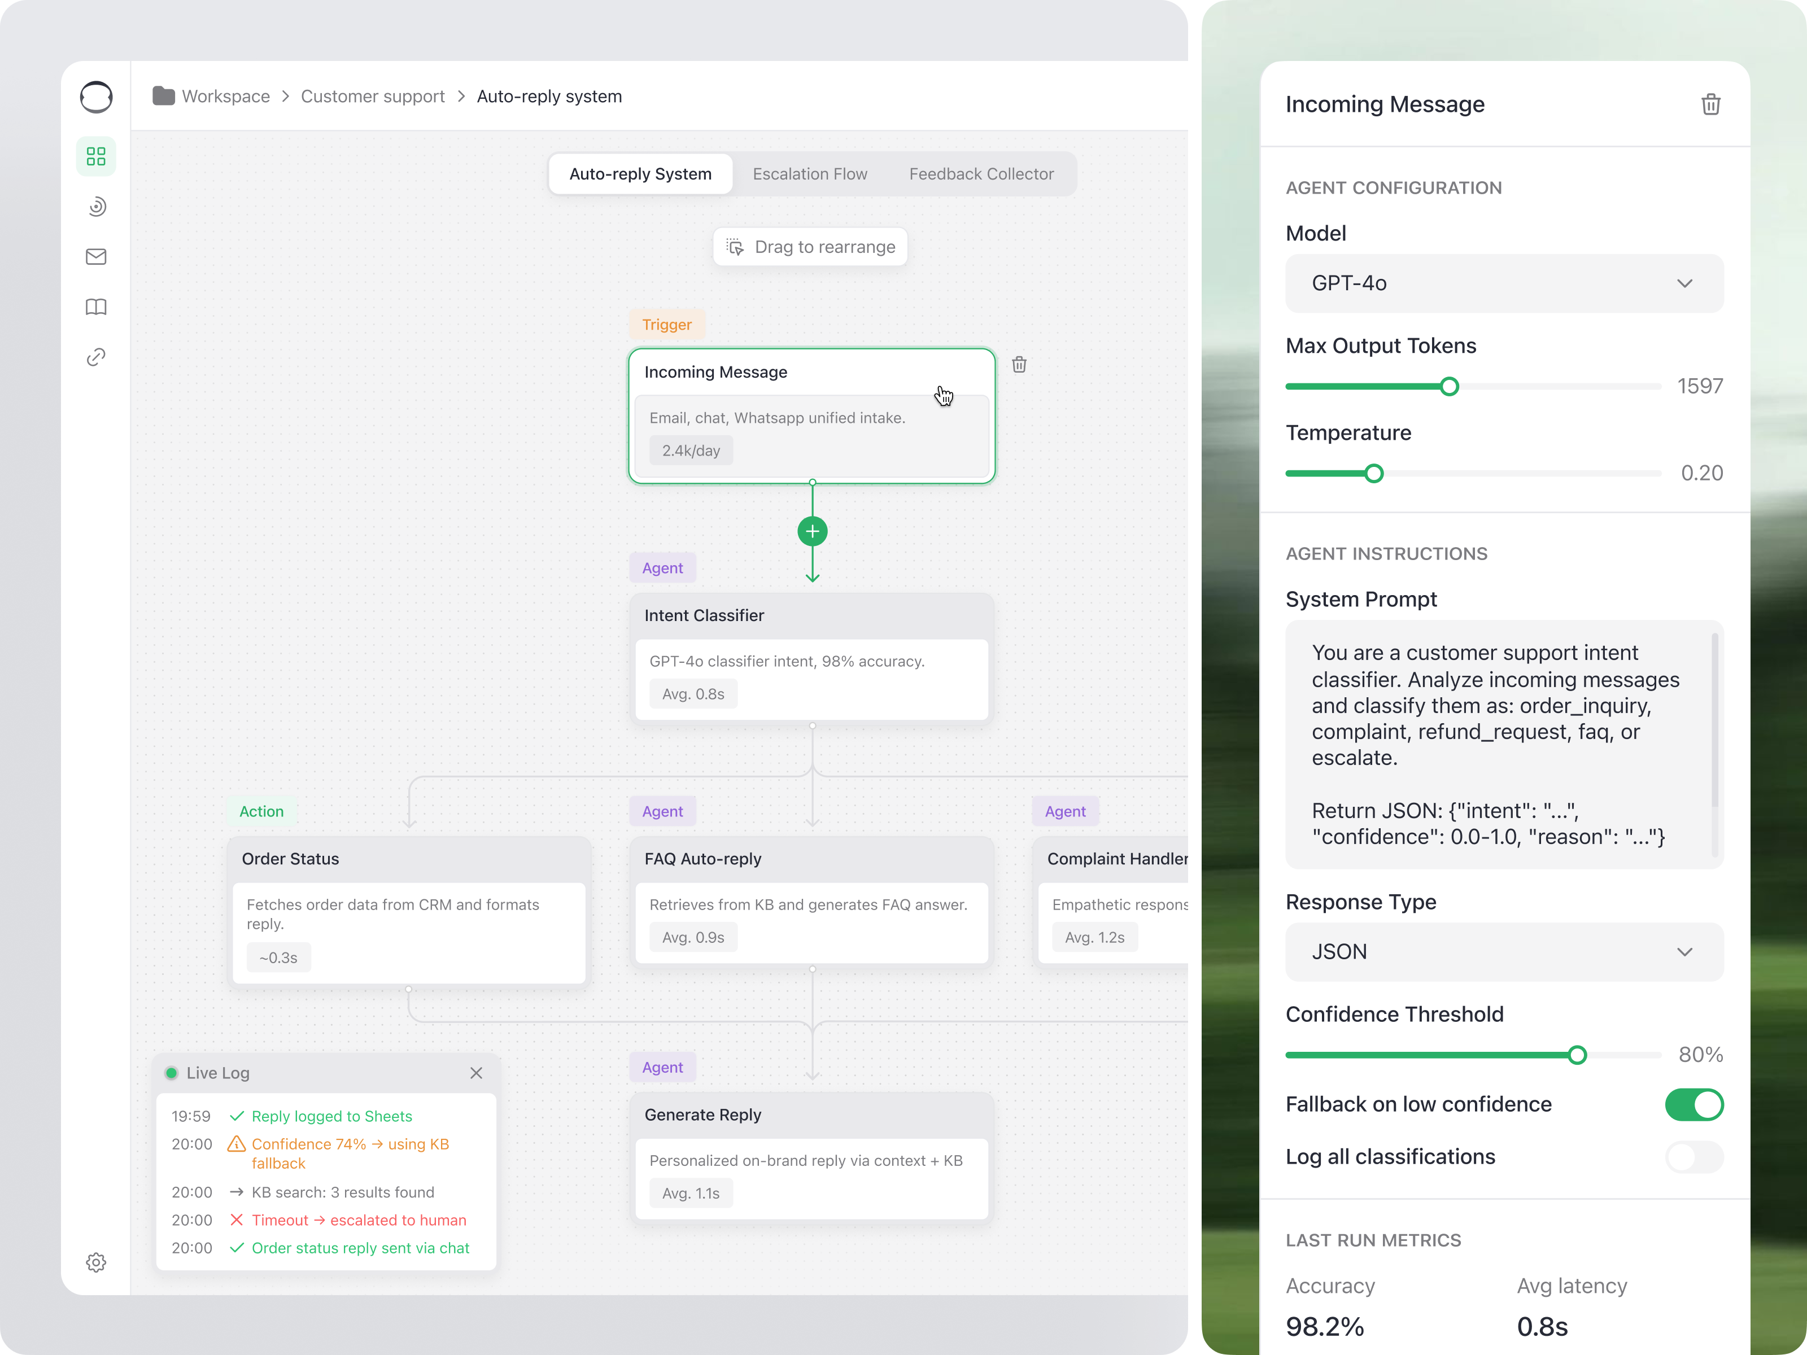Click the Drag to rearrange button
1807x1355 pixels.
pyautogui.click(x=810, y=247)
